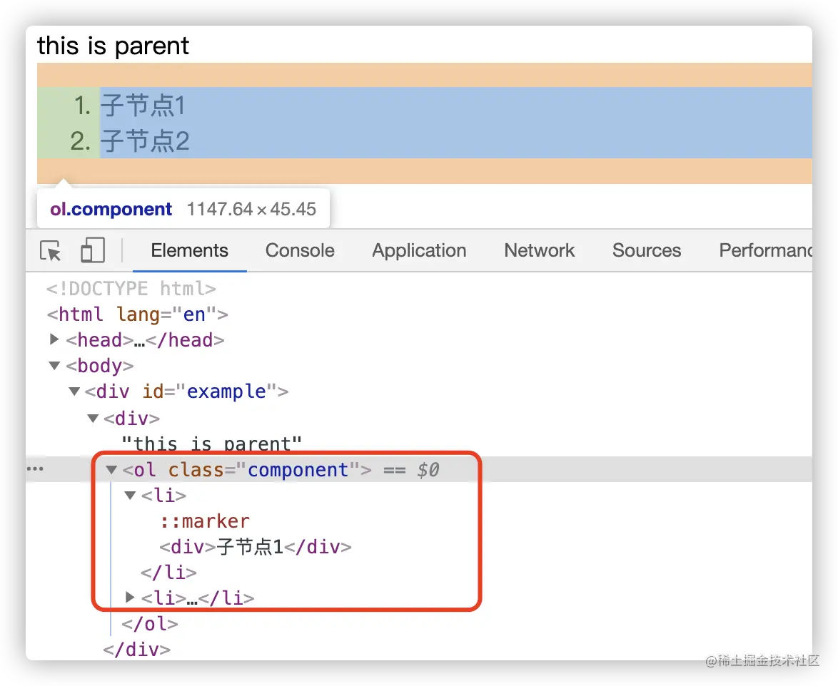Collapse the body element node
The image size is (838, 686).
point(54,366)
